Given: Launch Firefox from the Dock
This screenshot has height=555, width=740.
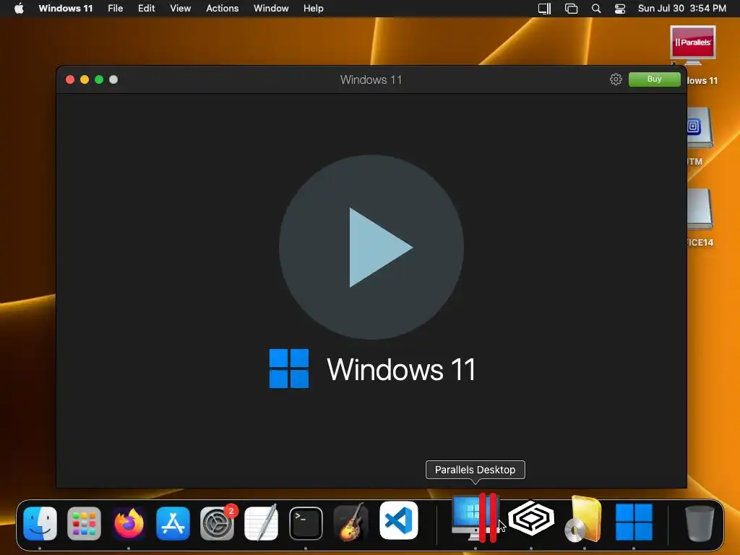Looking at the screenshot, I should tap(129, 523).
